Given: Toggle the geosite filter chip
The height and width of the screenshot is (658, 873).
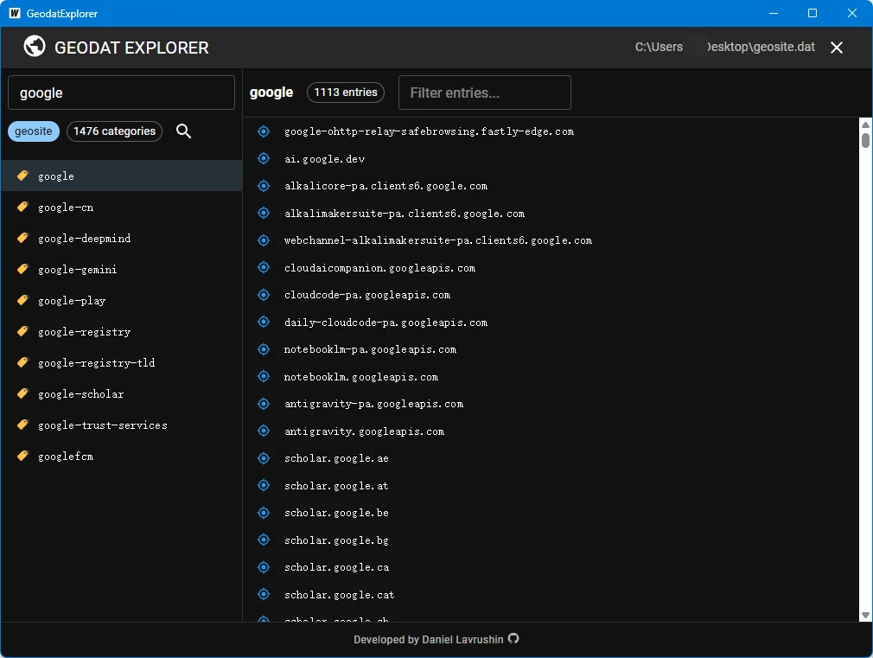Looking at the screenshot, I should coord(34,131).
